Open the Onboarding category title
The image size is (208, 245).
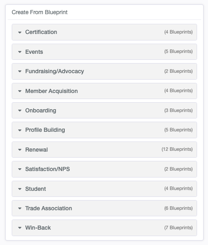tap(40, 110)
